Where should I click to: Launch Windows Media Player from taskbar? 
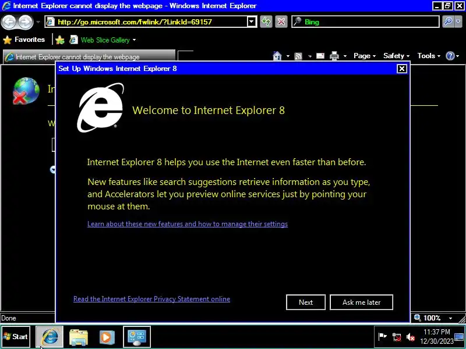(x=107, y=337)
